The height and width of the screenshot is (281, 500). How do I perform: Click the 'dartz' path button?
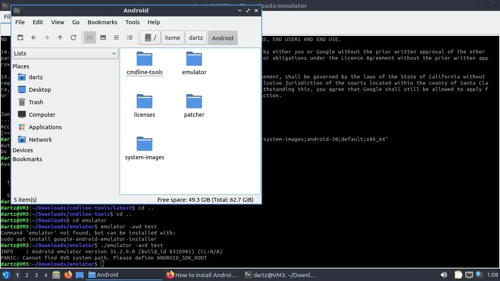(196, 38)
